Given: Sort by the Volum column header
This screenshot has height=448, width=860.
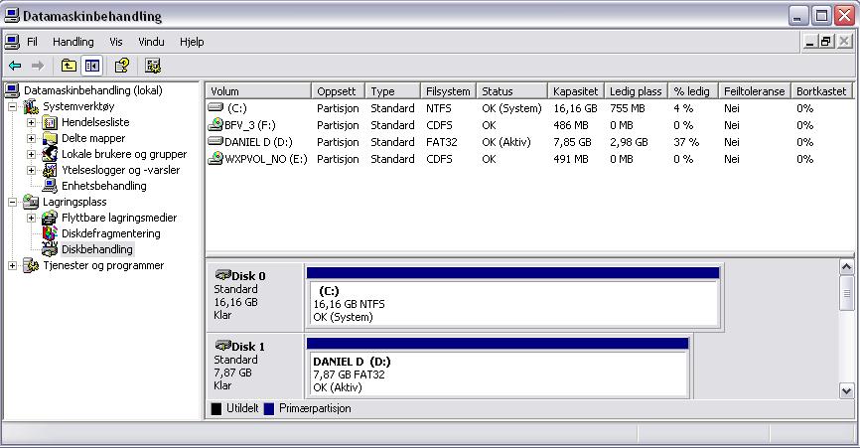Looking at the screenshot, I should tap(258, 91).
